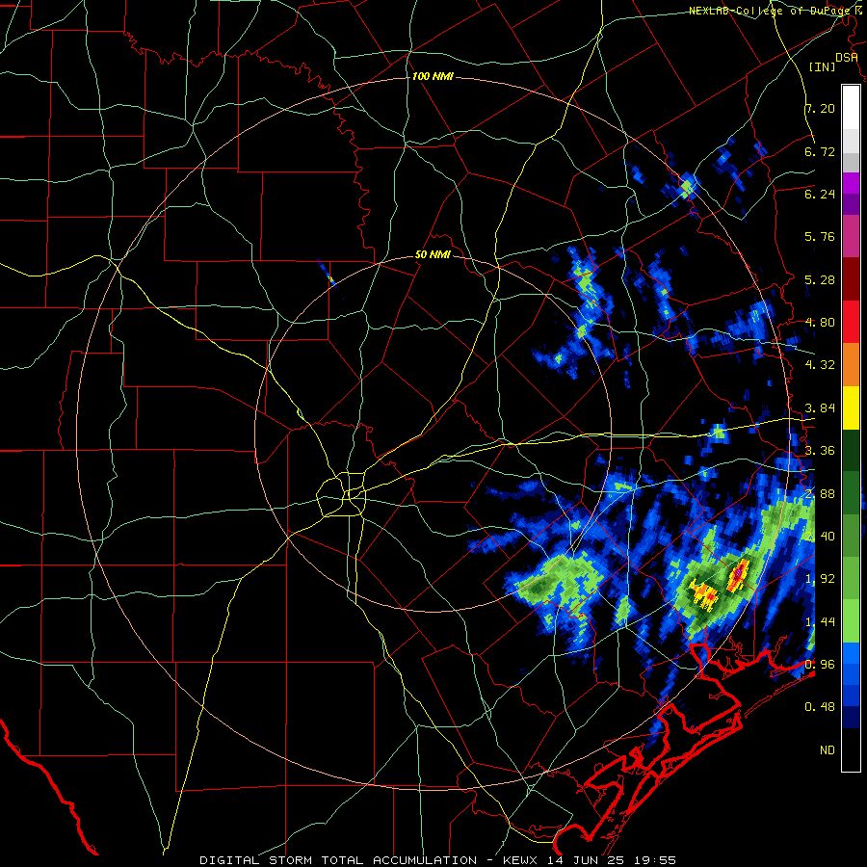Click the 1.92 legend value
Image resolution: width=867 pixels, height=867 pixels.
820,579
